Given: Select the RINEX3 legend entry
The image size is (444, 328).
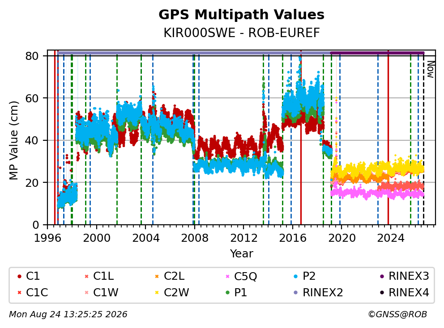Looking at the screenshot, I should (405, 276).
